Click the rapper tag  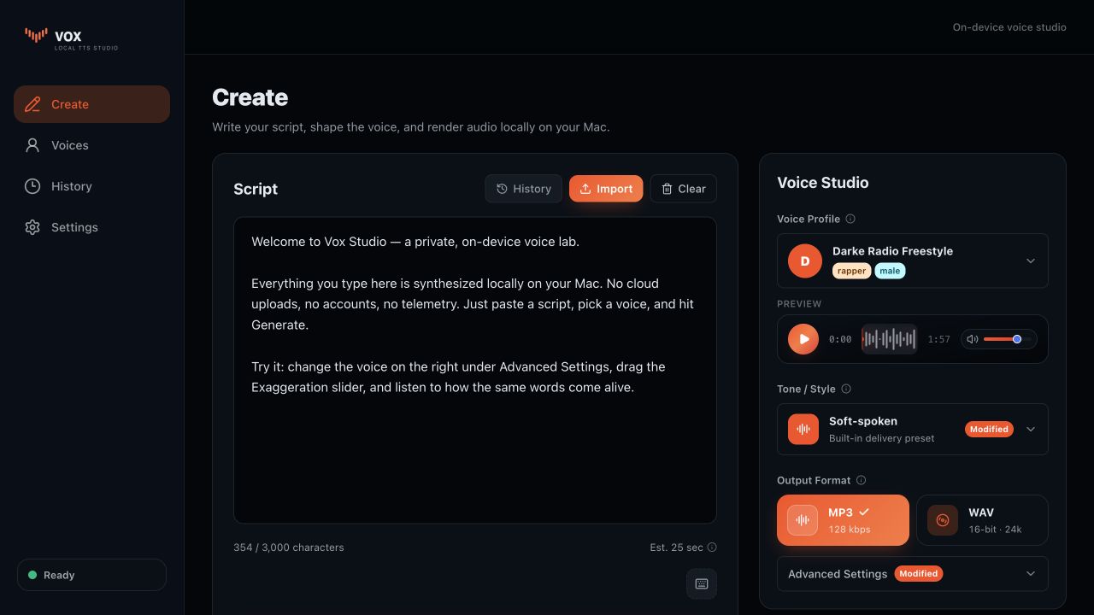point(851,271)
